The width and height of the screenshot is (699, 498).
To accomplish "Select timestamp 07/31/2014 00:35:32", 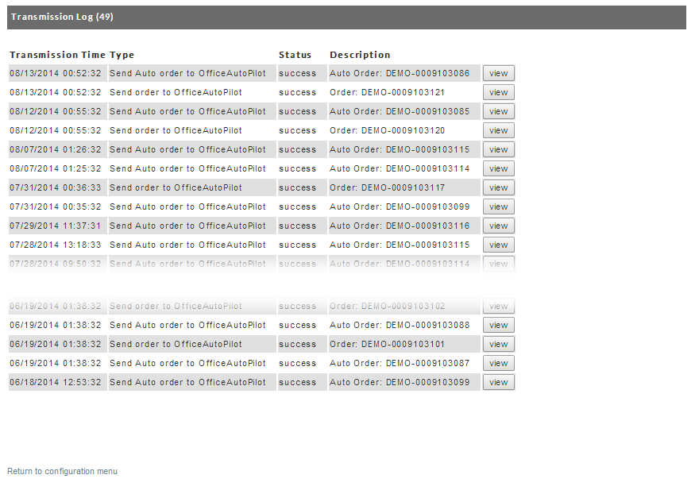I will pos(56,207).
